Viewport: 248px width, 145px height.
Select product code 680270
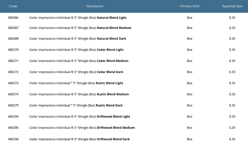pos(13,50)
